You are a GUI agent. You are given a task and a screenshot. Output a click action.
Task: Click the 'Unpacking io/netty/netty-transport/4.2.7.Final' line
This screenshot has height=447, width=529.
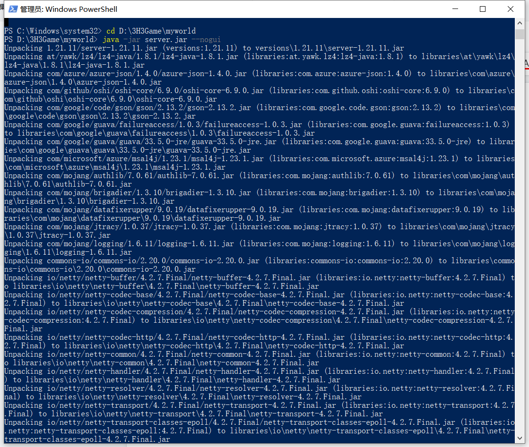tap(259, 410)
